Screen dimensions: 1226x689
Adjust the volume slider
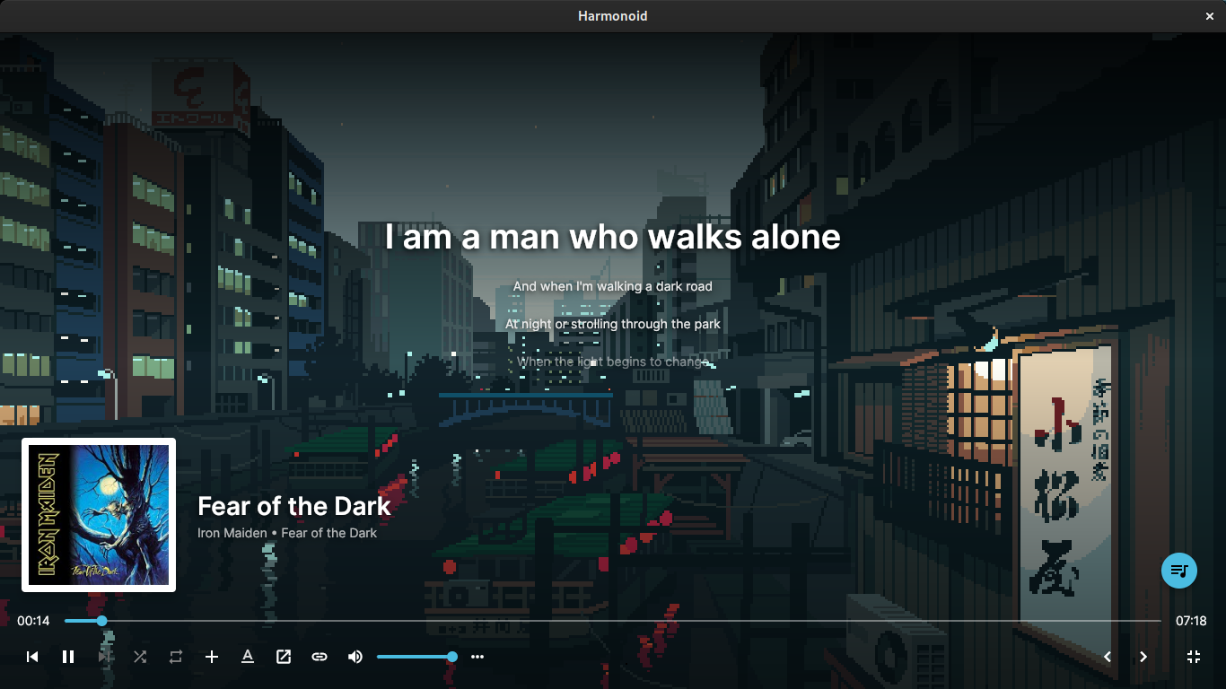click(x=417, y=657)
